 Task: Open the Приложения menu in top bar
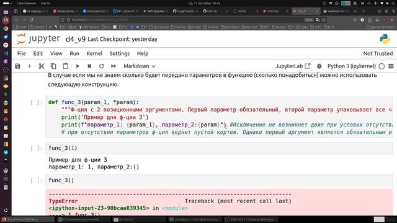27,3
